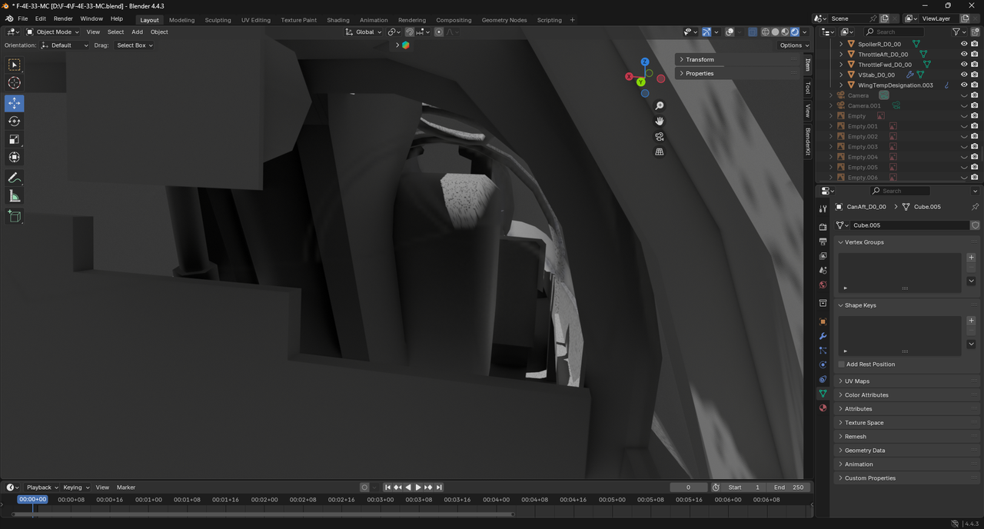Open the Tool properties tab icon
This screenshot has height=529, width=984.
(823, 208)
